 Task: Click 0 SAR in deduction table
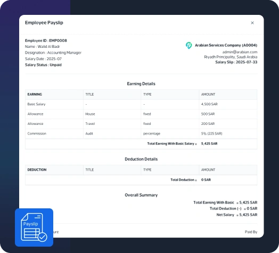[x=206, y=180]
